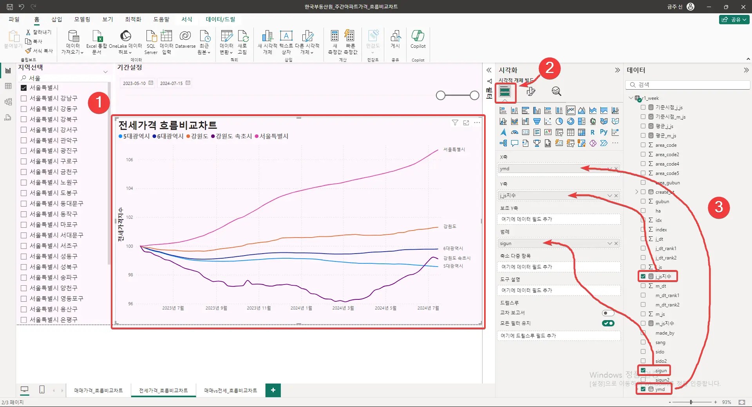Insert a Python visual
The image size is (752, 407).
tap(604, 132)
